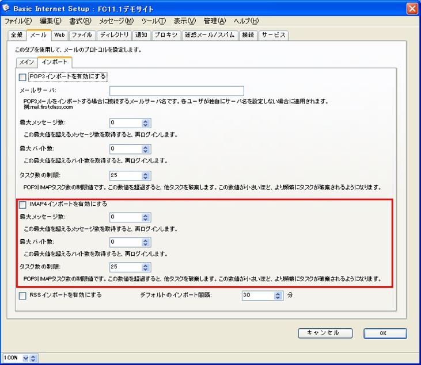Enable the POP3インポート checkbox

click(23, 76)
